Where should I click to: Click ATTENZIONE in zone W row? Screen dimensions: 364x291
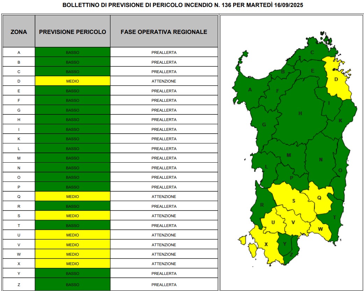click(164, 255)
